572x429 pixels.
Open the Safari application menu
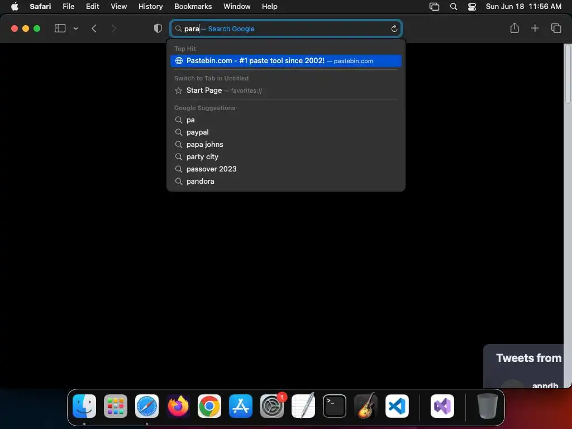pos(40,7)
